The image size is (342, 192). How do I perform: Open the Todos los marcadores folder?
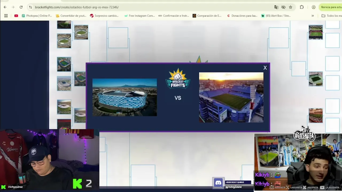tap(332, 16)
